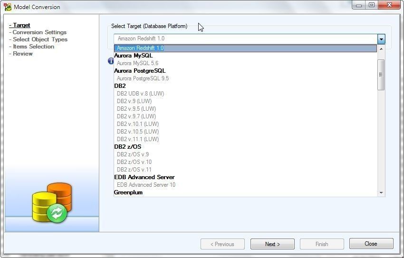
Task: Click the list scrollbar up arrow
Action: 381,48
